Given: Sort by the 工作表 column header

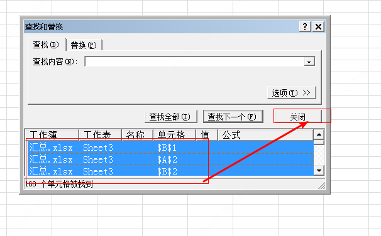Looking at the screenshot, I should coord(100,135).
